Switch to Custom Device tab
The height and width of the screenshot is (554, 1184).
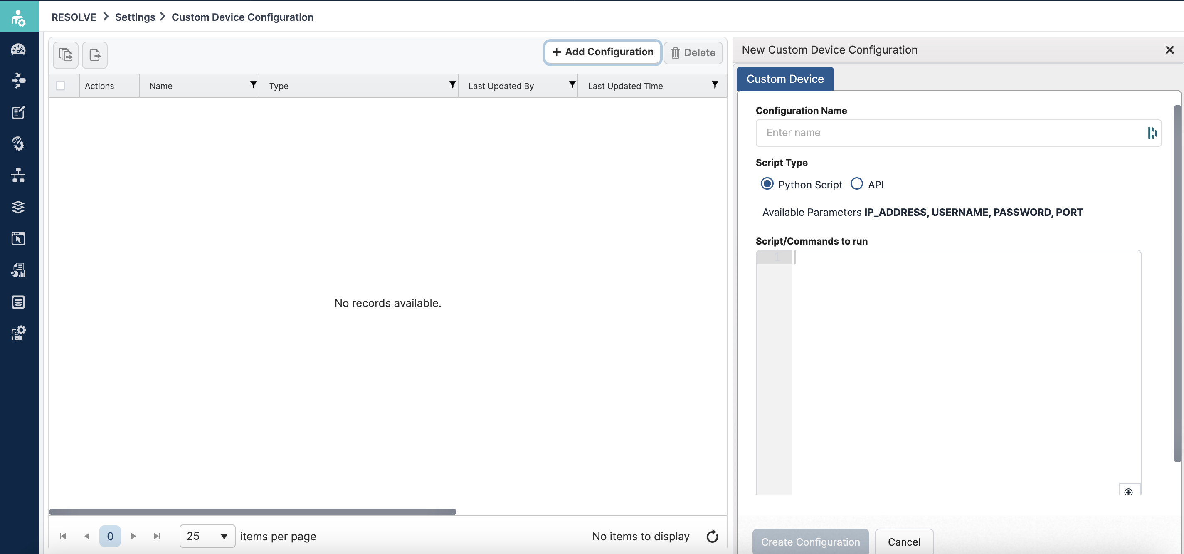[784, 79]
